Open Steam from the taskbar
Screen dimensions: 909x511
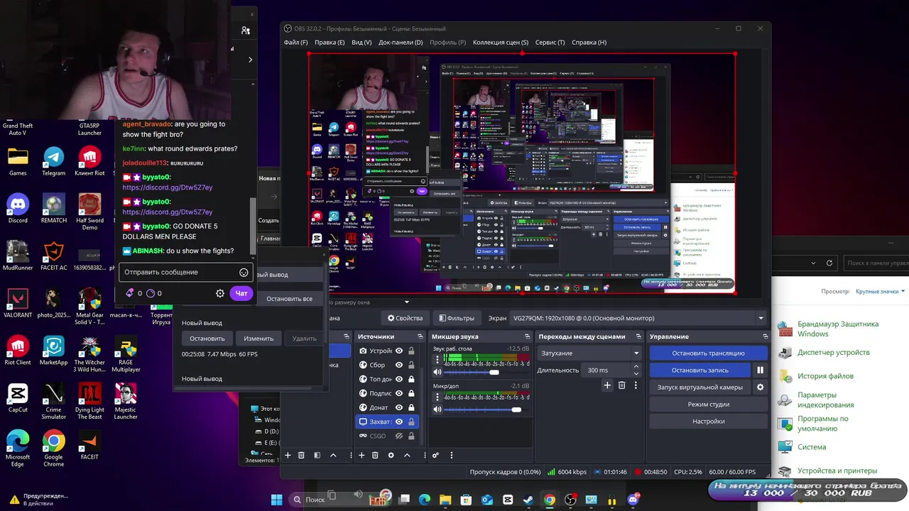pos(528,500)
